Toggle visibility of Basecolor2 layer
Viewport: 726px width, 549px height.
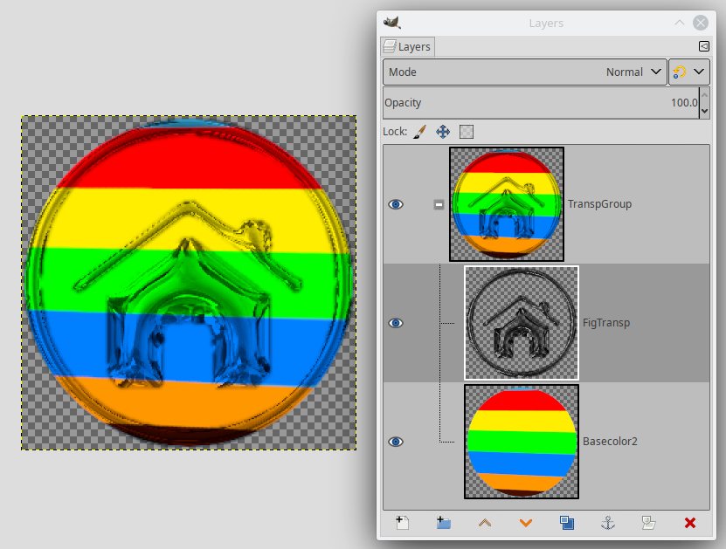[x=396, y=442]
